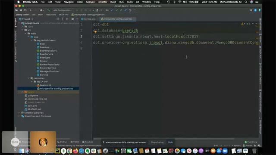
Task: Open Safari from the Dock
Action: pos(82,151)
